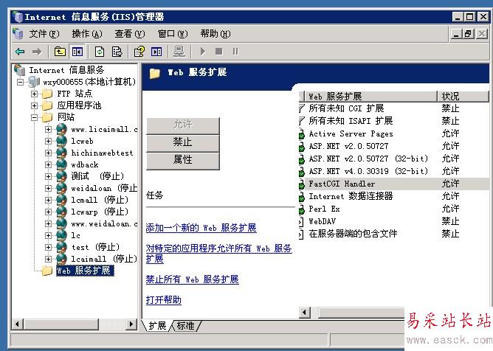Click the hichinawebtest site globe icon
Image resolution: width=493 pixels, height=351 pixels.
pyautogui.click(x=62, y=153)
